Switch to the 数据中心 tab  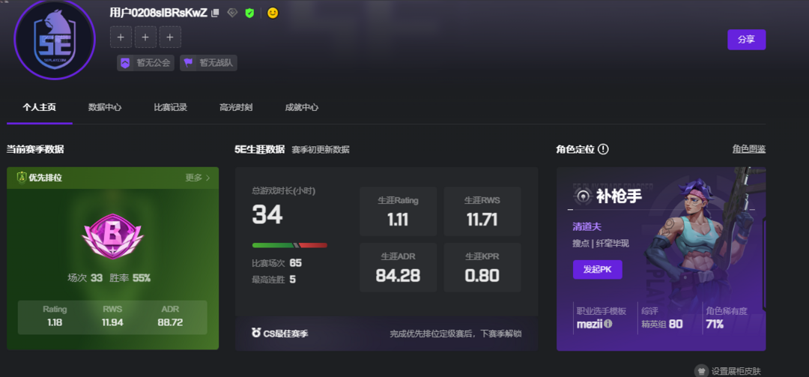click(105, 107)
